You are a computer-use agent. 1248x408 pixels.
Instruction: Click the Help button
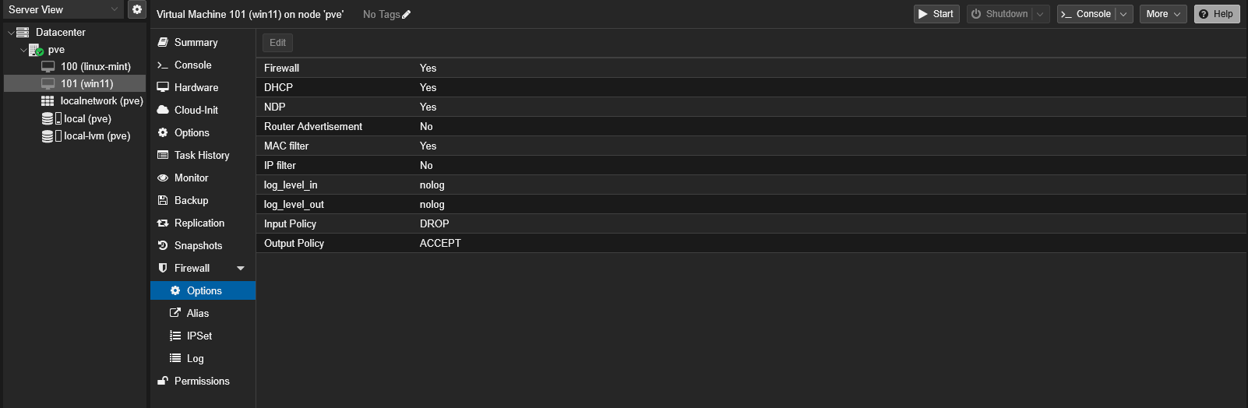click(x=1216, y=14)
